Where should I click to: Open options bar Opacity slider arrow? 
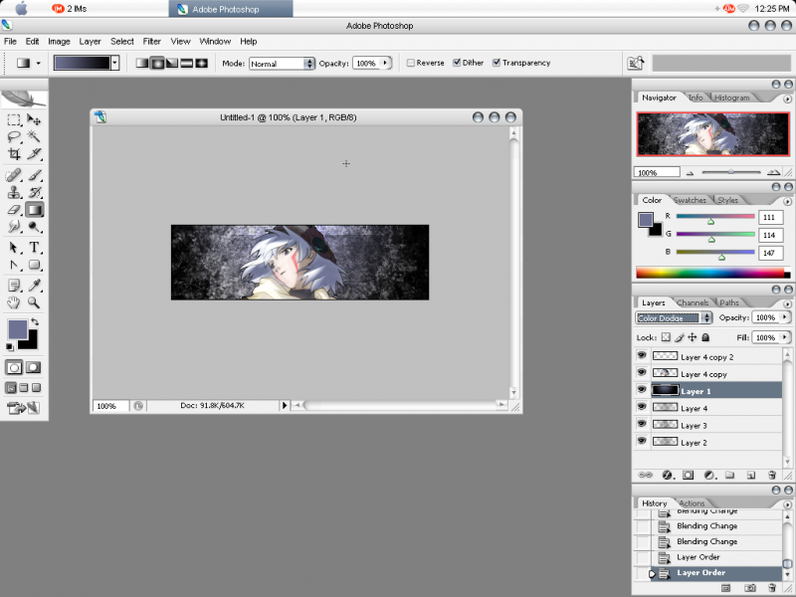click(x=385, y=63)
